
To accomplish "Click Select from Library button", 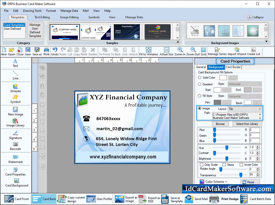I will pos(247,124).
